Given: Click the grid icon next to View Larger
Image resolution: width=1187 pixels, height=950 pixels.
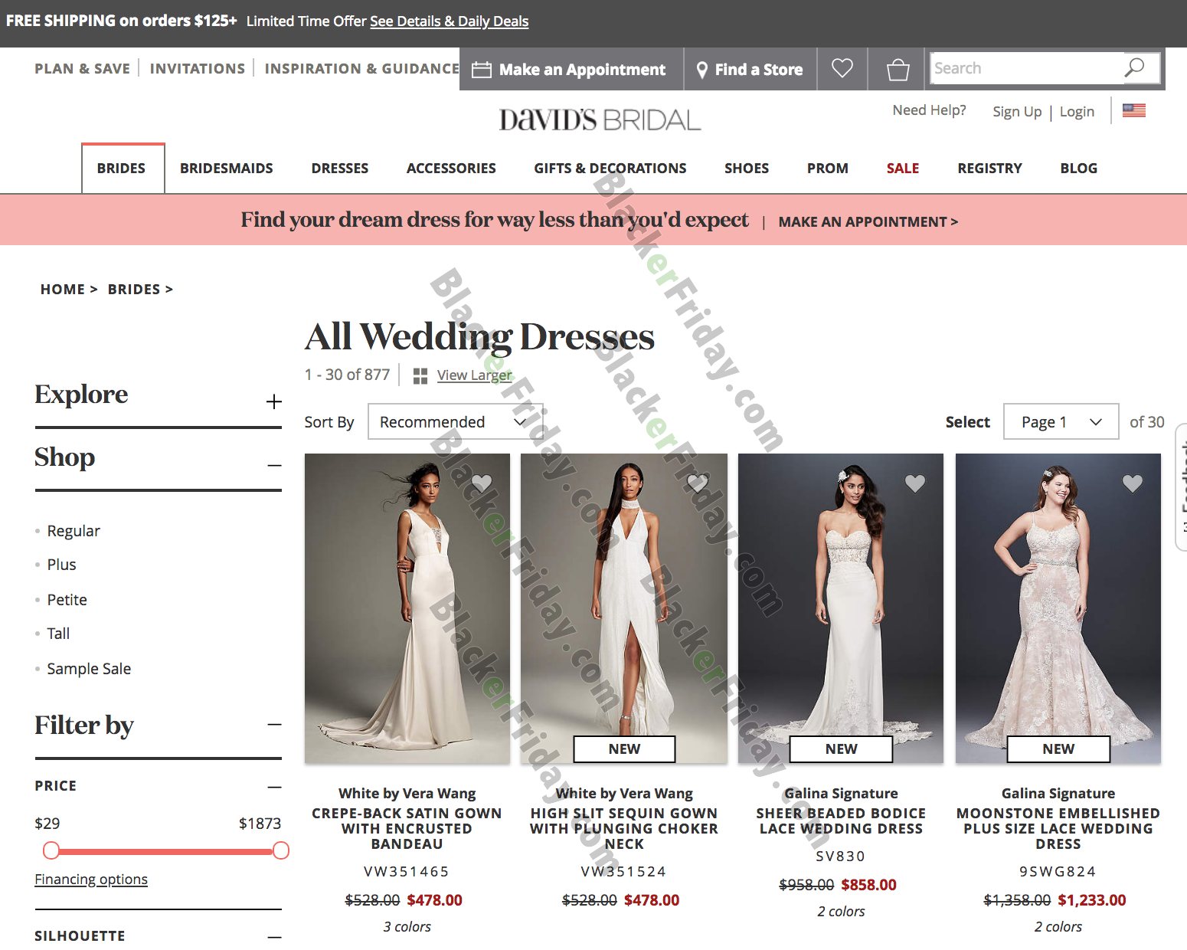Looking at the screenshot, I should click(420, 375).
